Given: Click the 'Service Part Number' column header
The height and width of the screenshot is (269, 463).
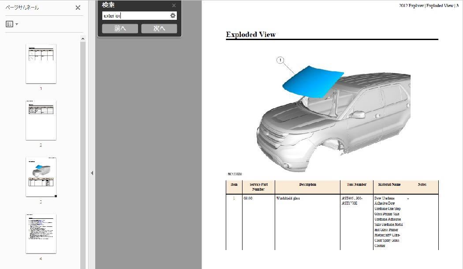Looking at the screenshot, I should 259,187.
